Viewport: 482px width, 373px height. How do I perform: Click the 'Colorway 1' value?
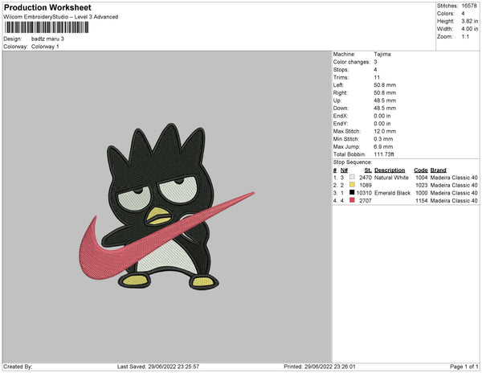pyautogui.click(x=45, y=47)
